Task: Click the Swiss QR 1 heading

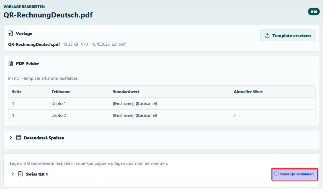Action: click(x=37, y=174)
